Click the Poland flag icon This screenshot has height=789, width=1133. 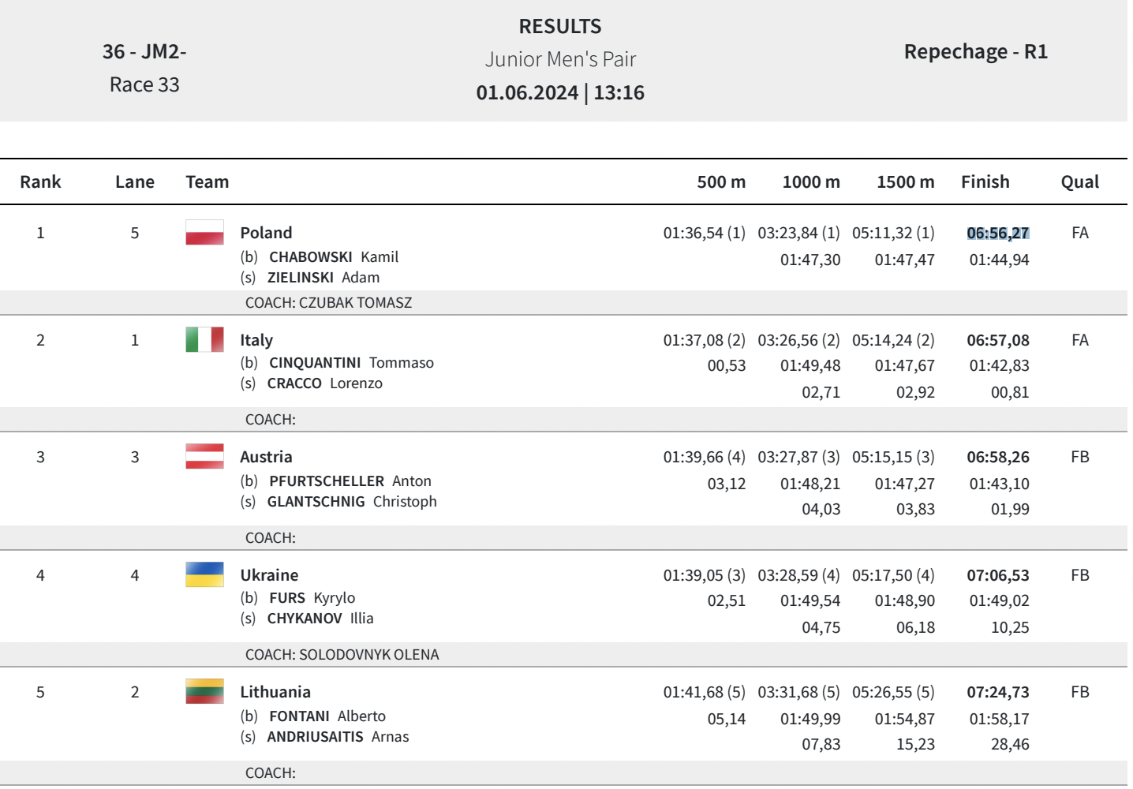click(204, 233)
